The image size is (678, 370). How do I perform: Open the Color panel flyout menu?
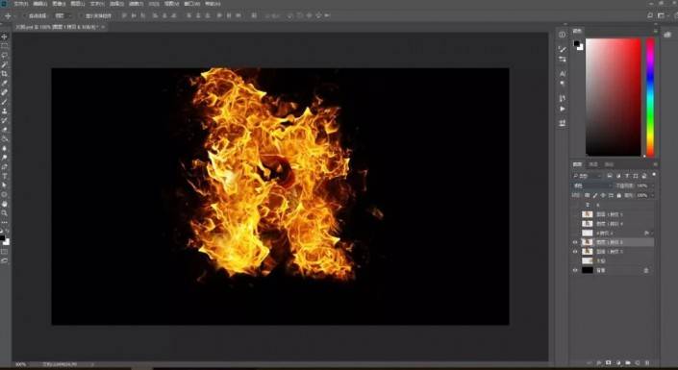[656, 31]
